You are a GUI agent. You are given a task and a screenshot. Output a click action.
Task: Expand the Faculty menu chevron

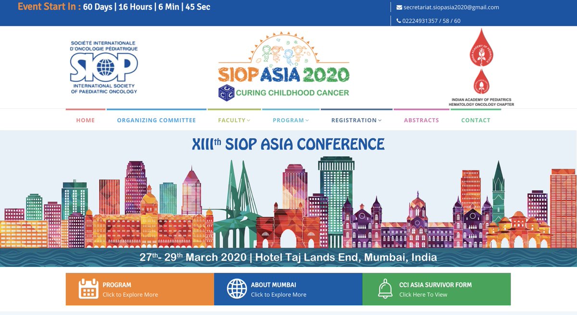tap(249, 120)
